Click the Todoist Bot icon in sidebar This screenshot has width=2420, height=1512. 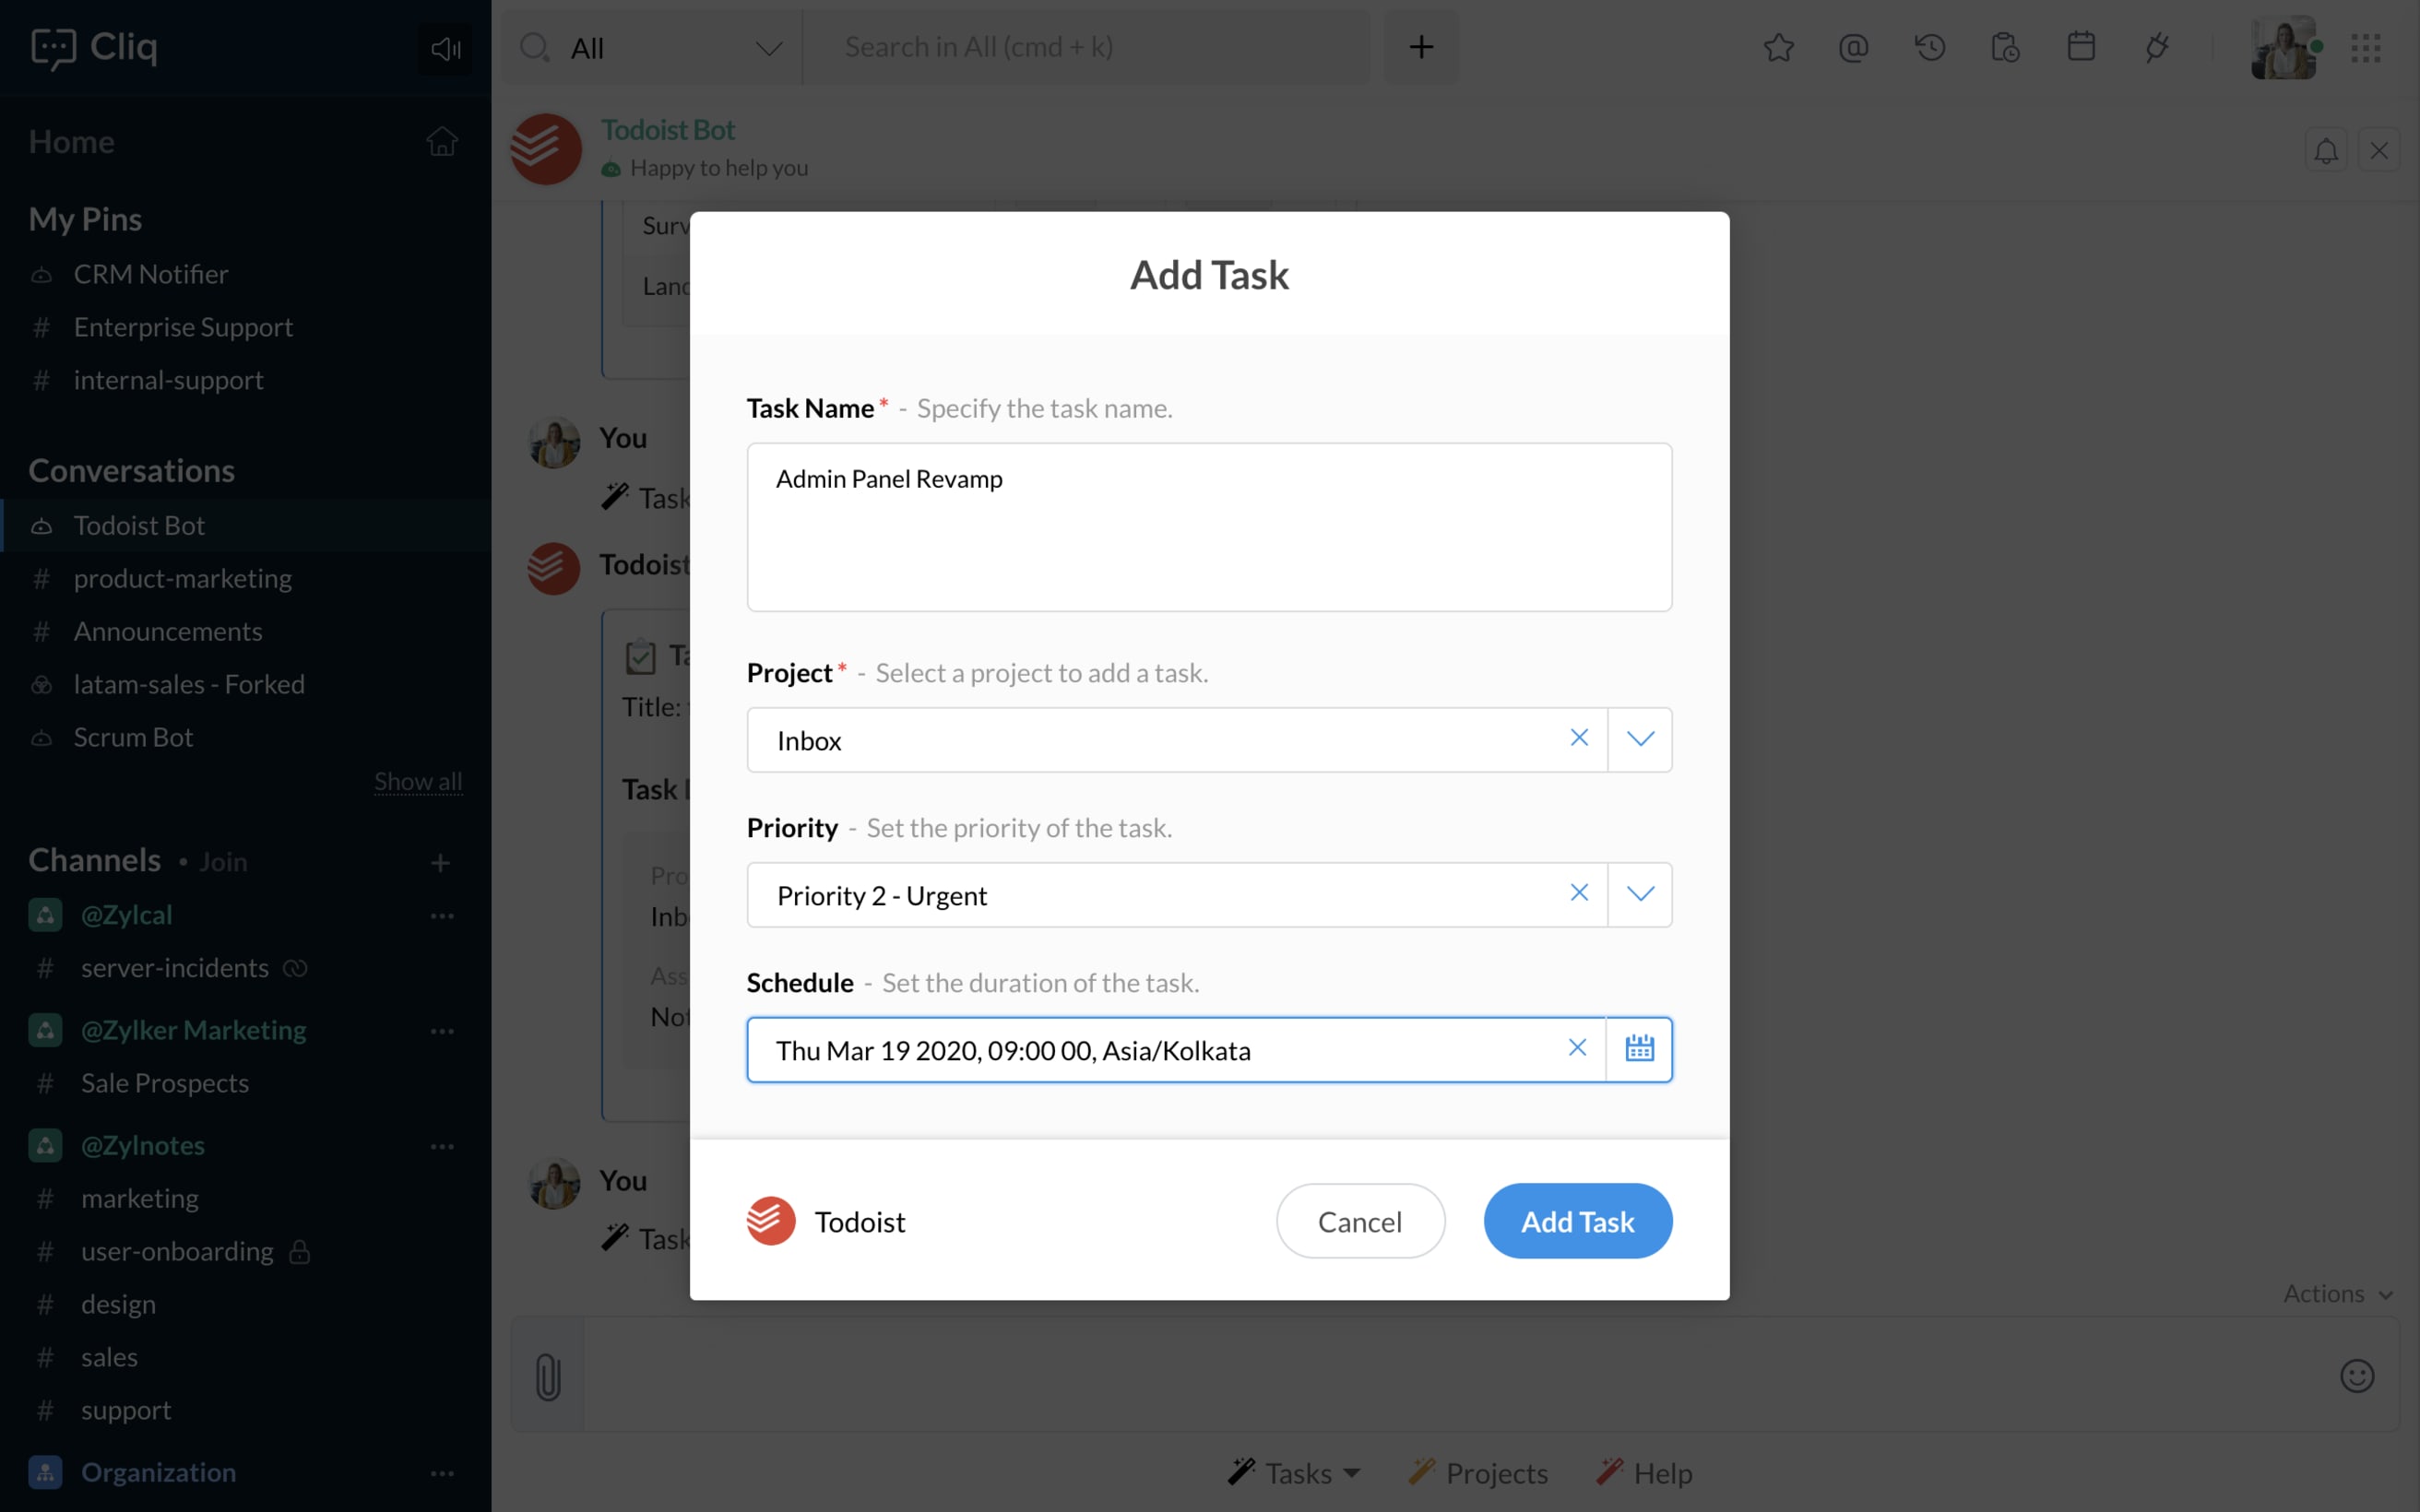42,525
